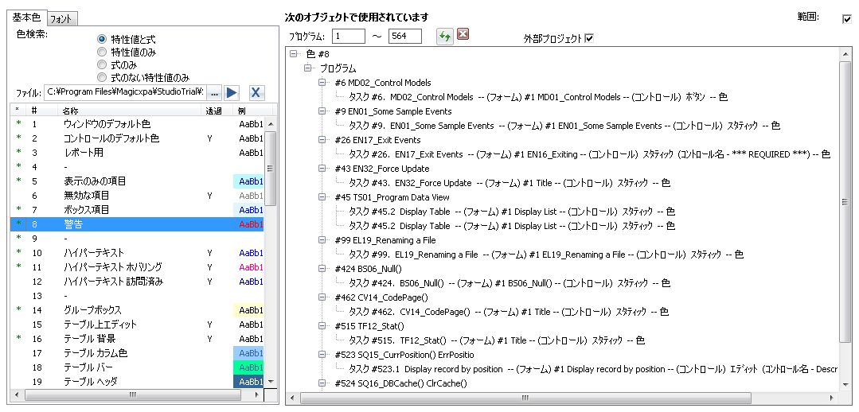859x412 pixels.
Task: Collapse the #45 TS01_Program Data View node
Action: point(322,197)
